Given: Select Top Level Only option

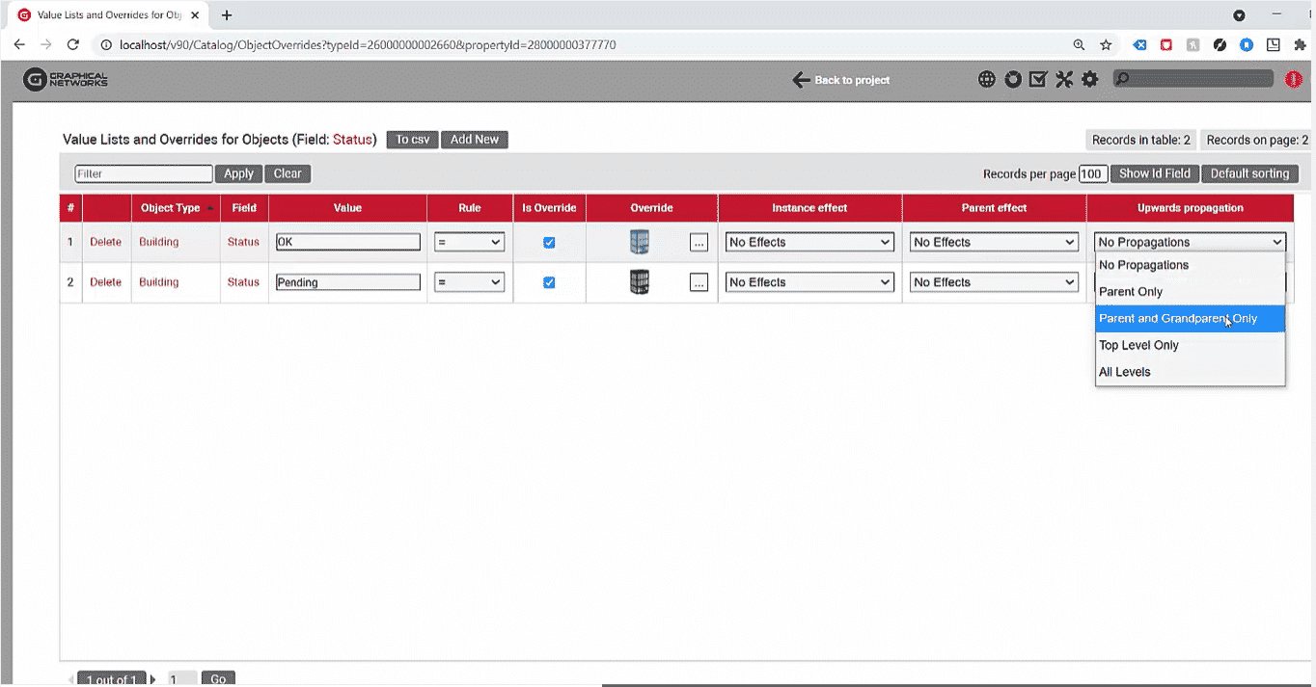Looking at the screenshot, I should tap(1191, 345).
